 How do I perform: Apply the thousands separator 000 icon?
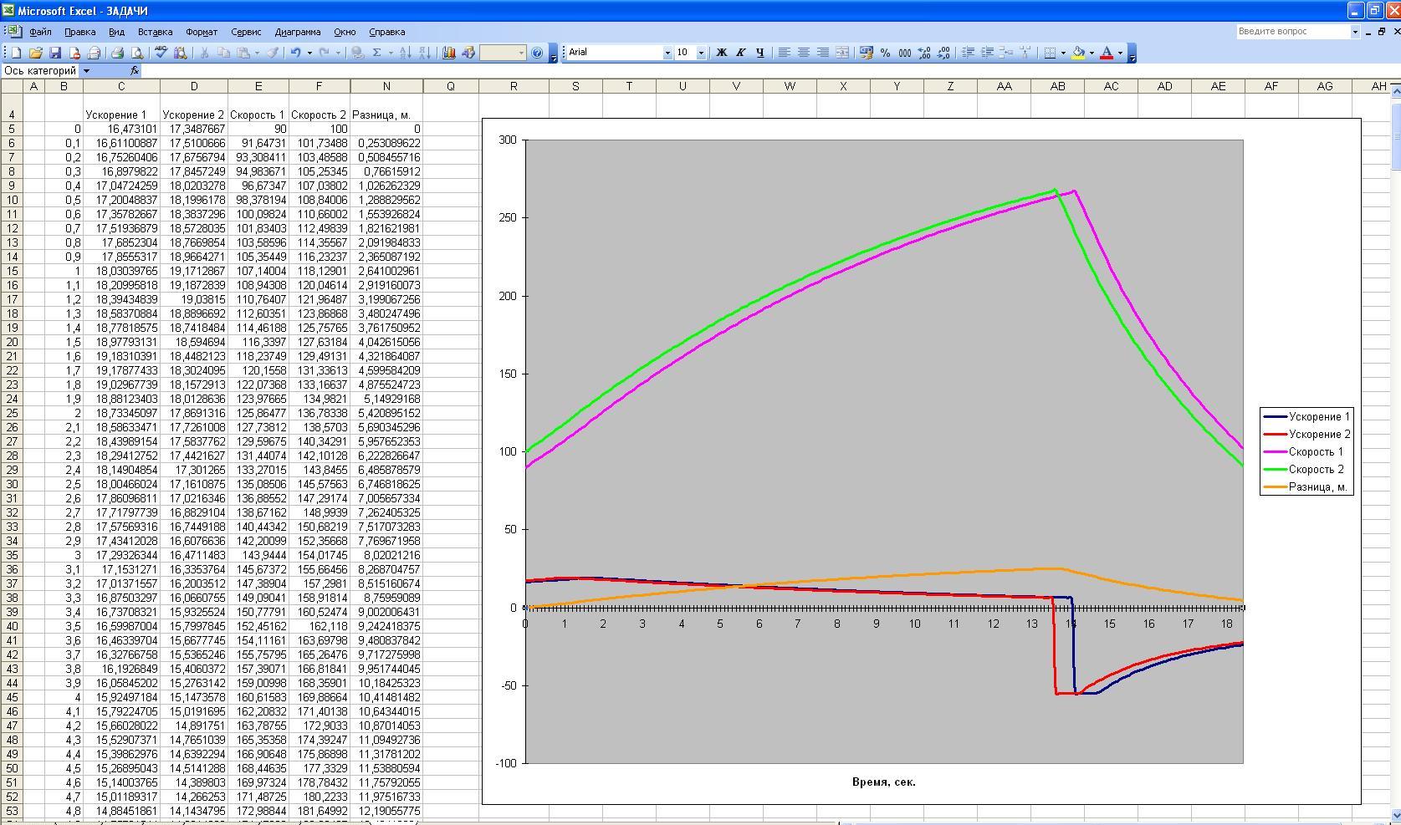click(x=904, y=53)
